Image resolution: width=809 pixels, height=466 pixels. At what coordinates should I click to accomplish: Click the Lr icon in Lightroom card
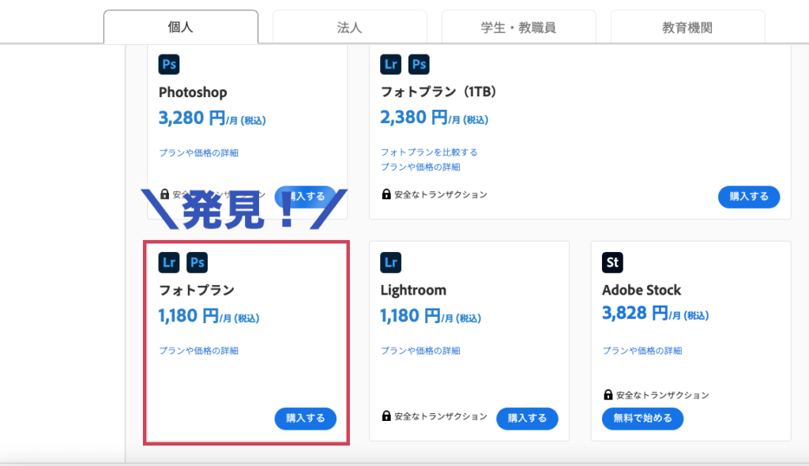click(390, 262)
